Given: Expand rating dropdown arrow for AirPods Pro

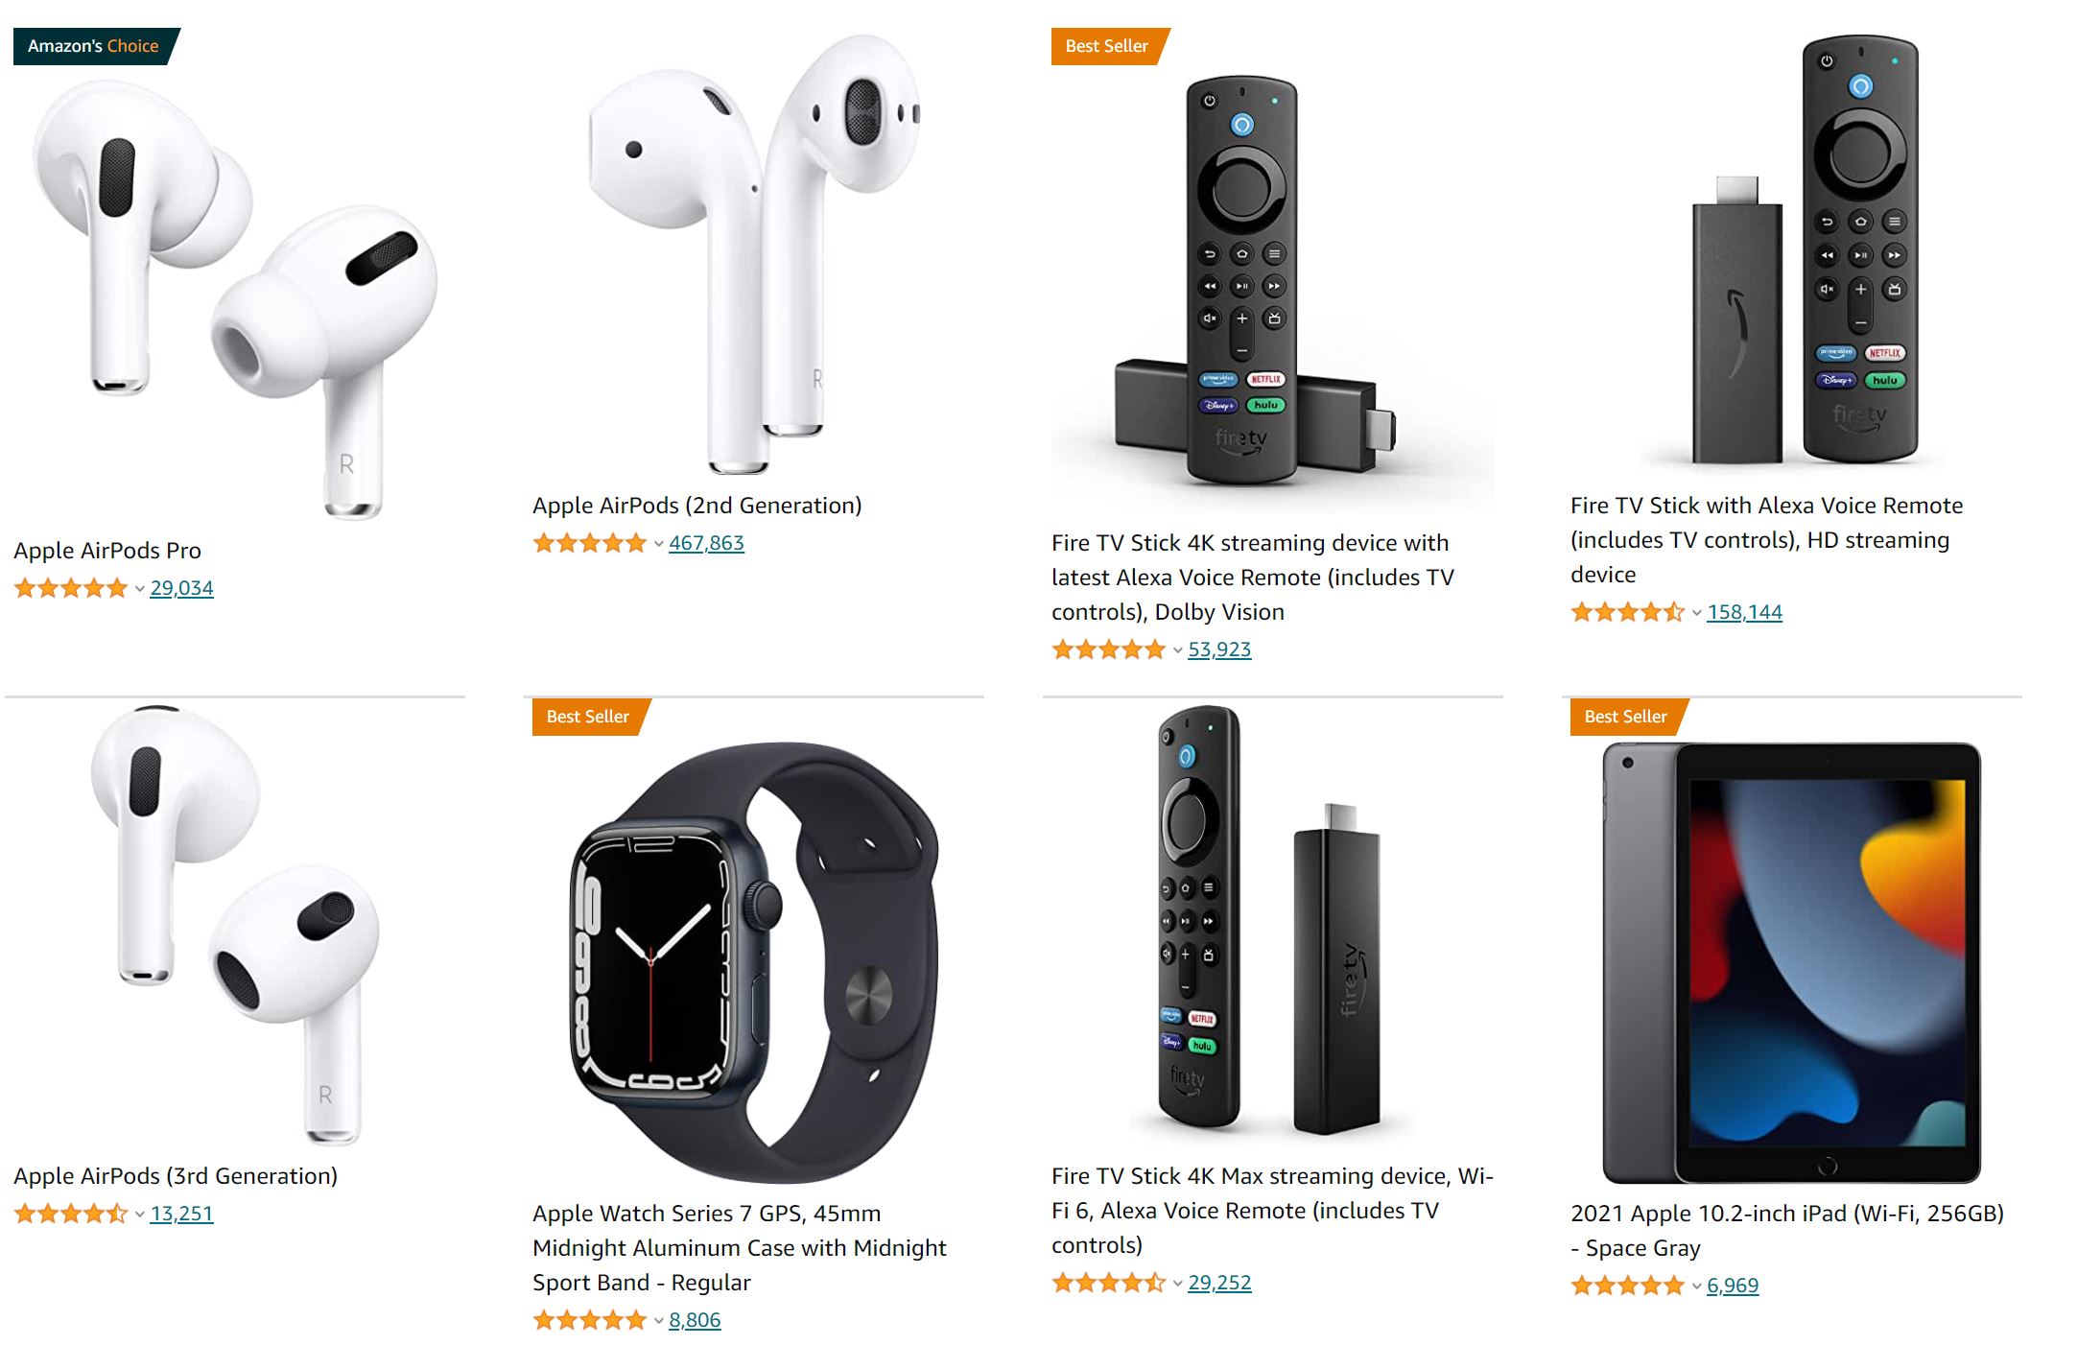Looking at the screenshot, I should [139, 589].
